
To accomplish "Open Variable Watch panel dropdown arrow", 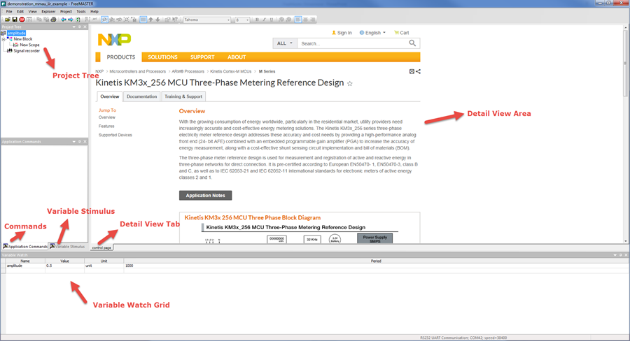I will click(615, 255).
